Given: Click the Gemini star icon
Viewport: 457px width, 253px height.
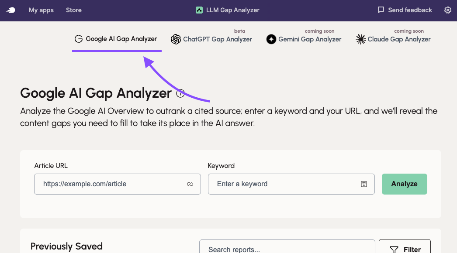Looking at the screenshot, I should pyautogui.click(x=271, y=39).
